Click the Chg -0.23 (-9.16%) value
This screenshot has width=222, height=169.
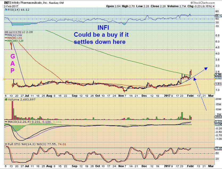pyautogui.click(x=200, y=6)
